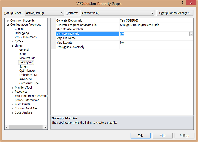This screenshot has height=142, width=198.
Task: Open the Linker Input page
Action: [23, 54]
